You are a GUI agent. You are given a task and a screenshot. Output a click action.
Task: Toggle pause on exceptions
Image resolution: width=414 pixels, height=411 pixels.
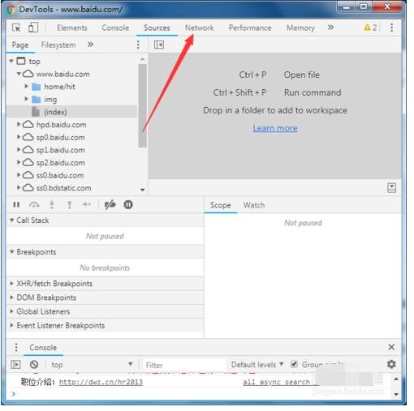tap(128, 204)
